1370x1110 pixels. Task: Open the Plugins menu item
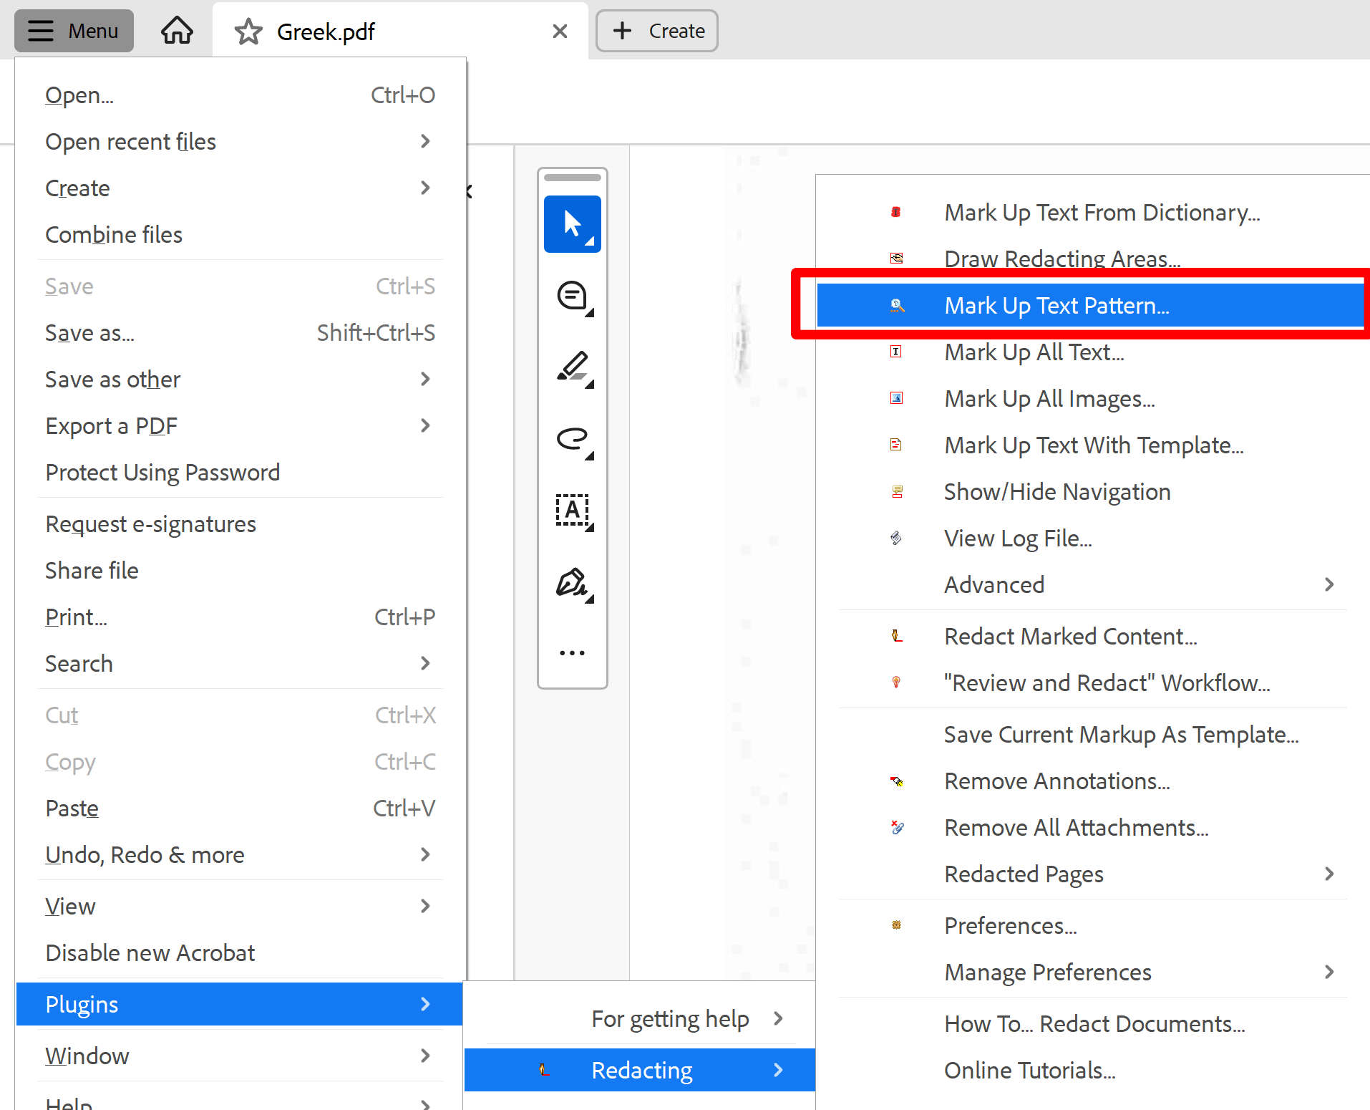[240, 1004]
